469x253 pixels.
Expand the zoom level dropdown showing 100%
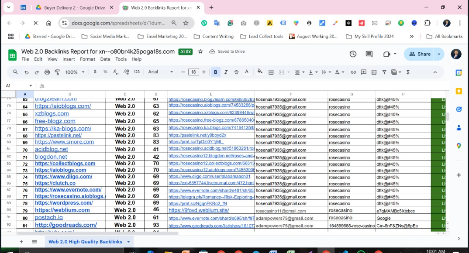pos(74,72)
